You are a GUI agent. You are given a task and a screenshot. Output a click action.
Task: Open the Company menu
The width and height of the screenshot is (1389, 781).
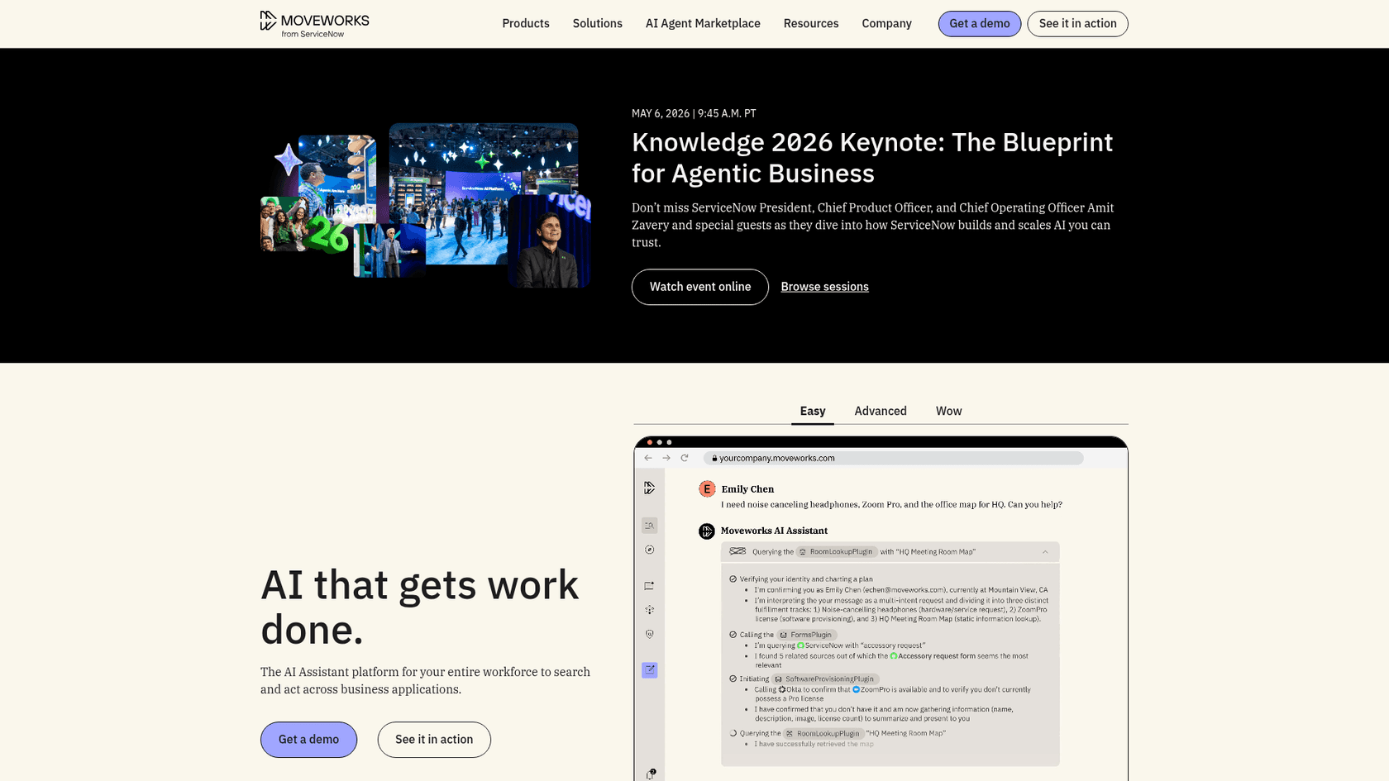(886, 23)
